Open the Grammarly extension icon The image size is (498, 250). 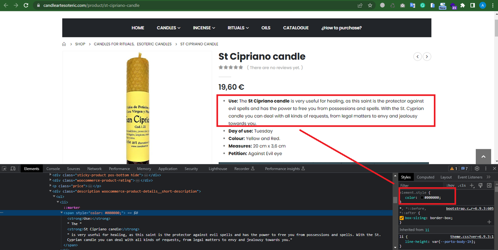tap(423, 5)
